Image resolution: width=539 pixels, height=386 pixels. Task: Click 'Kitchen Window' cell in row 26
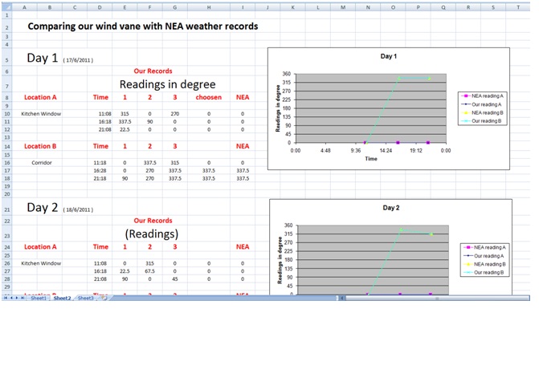[41, 263]
